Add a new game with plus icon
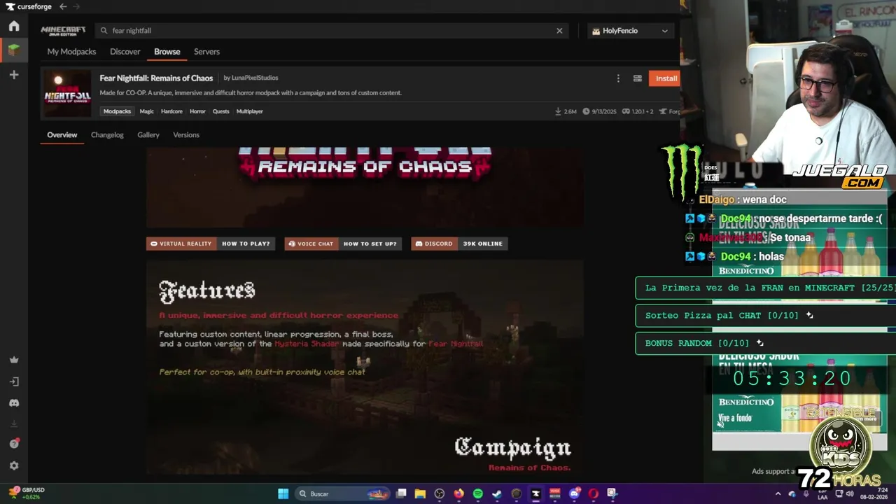 (14, 75)
